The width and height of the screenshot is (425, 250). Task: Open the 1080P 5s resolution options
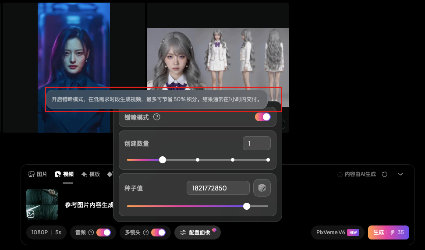(x=46, y=232)
